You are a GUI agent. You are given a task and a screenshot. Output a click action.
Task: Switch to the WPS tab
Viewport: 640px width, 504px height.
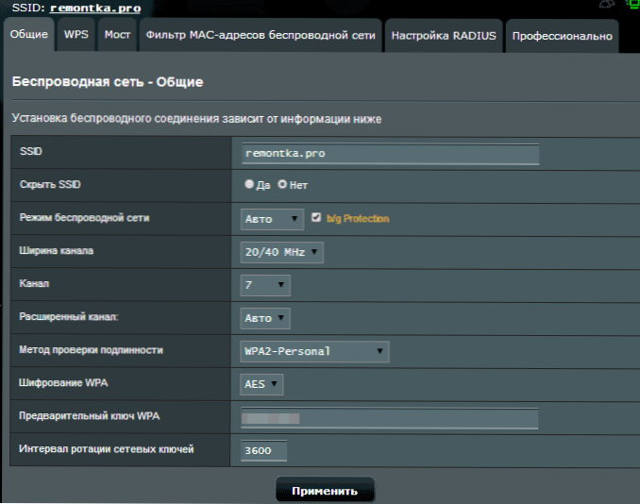pyautogui.click(x=76, y=35)
